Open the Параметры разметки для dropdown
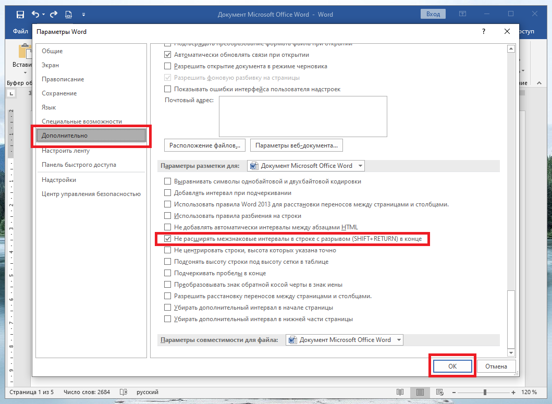Screen dimensions: 552x404 (306, 166)
